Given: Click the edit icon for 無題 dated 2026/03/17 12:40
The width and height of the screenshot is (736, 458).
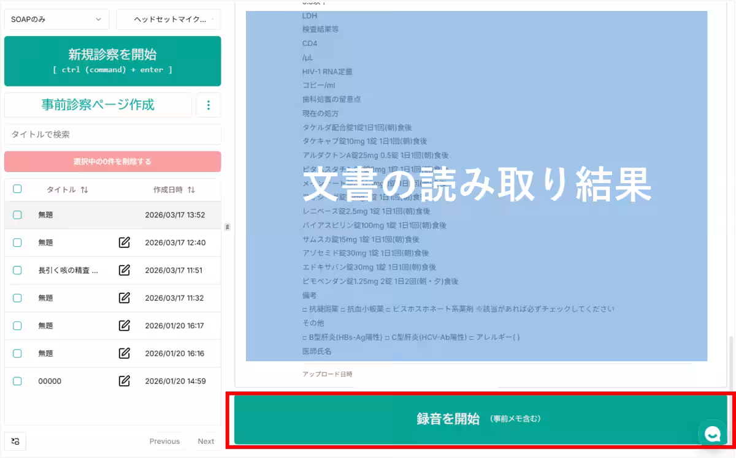Looking at the screenshot, I should [x=125, y=242].
